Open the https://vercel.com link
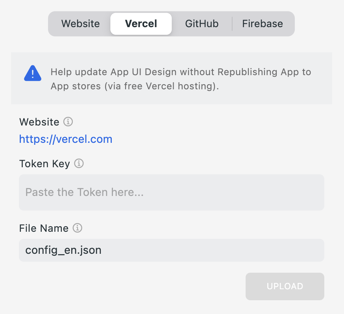 tap(66, 139)
